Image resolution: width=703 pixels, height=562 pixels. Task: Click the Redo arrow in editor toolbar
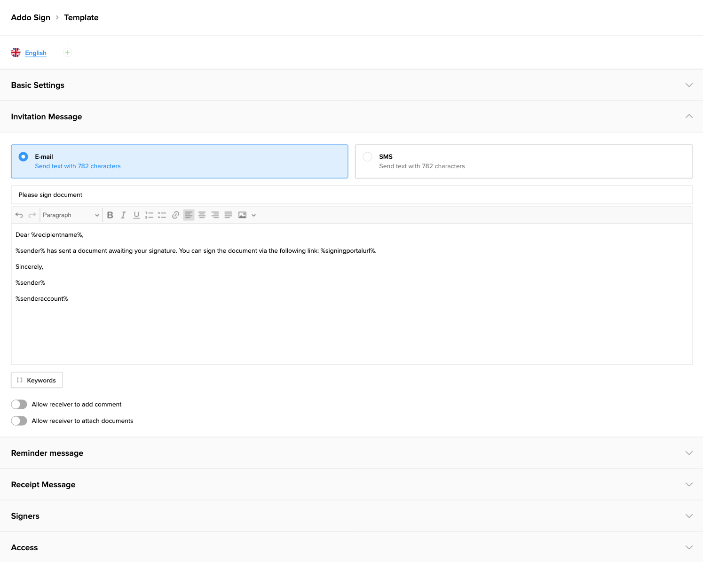[32, 215]
